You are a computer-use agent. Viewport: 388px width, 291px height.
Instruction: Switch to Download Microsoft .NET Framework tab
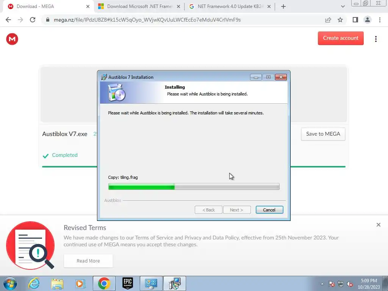tap(140, 6)
